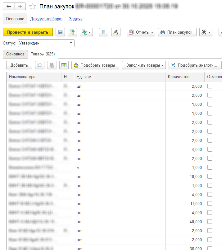Open the create-based-on icon menu
Image resolution: width=222 pixels, height=250 pixels.
(x=86, y=32)
